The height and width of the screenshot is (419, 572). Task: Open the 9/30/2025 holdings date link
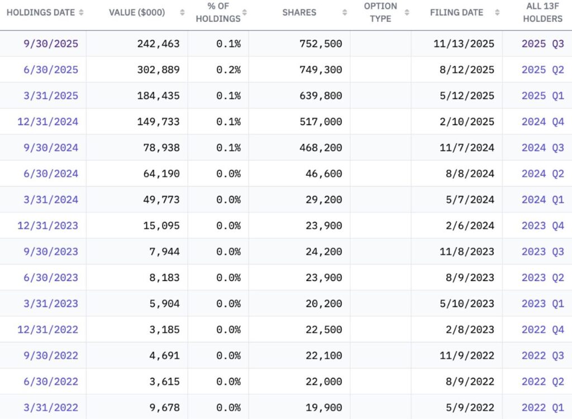tap(51, 44)
